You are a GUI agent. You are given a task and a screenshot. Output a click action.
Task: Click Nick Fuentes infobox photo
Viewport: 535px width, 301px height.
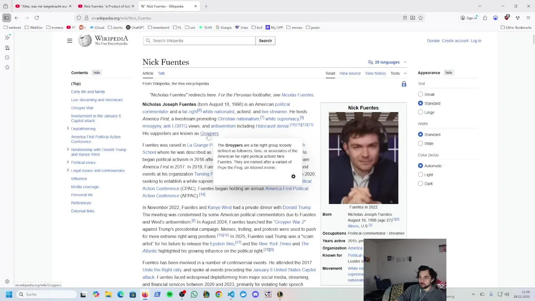point(363,158)
